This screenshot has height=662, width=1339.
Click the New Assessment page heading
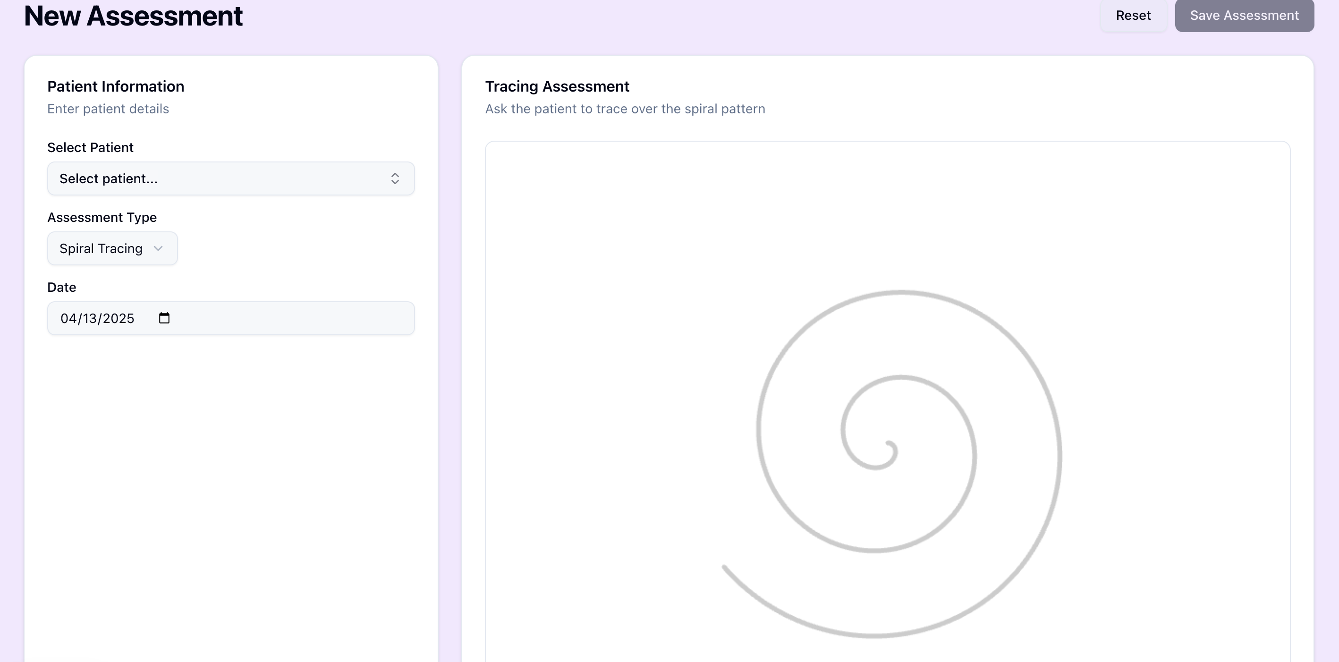[x=133, y=16]
